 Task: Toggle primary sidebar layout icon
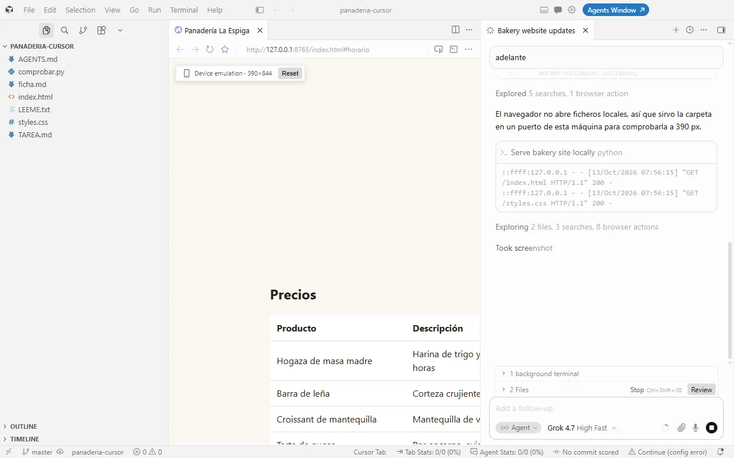[260, 10]
